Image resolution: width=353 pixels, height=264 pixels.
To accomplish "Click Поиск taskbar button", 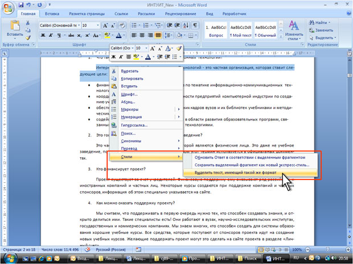I will pyautogui.click(x=247, y=259).
